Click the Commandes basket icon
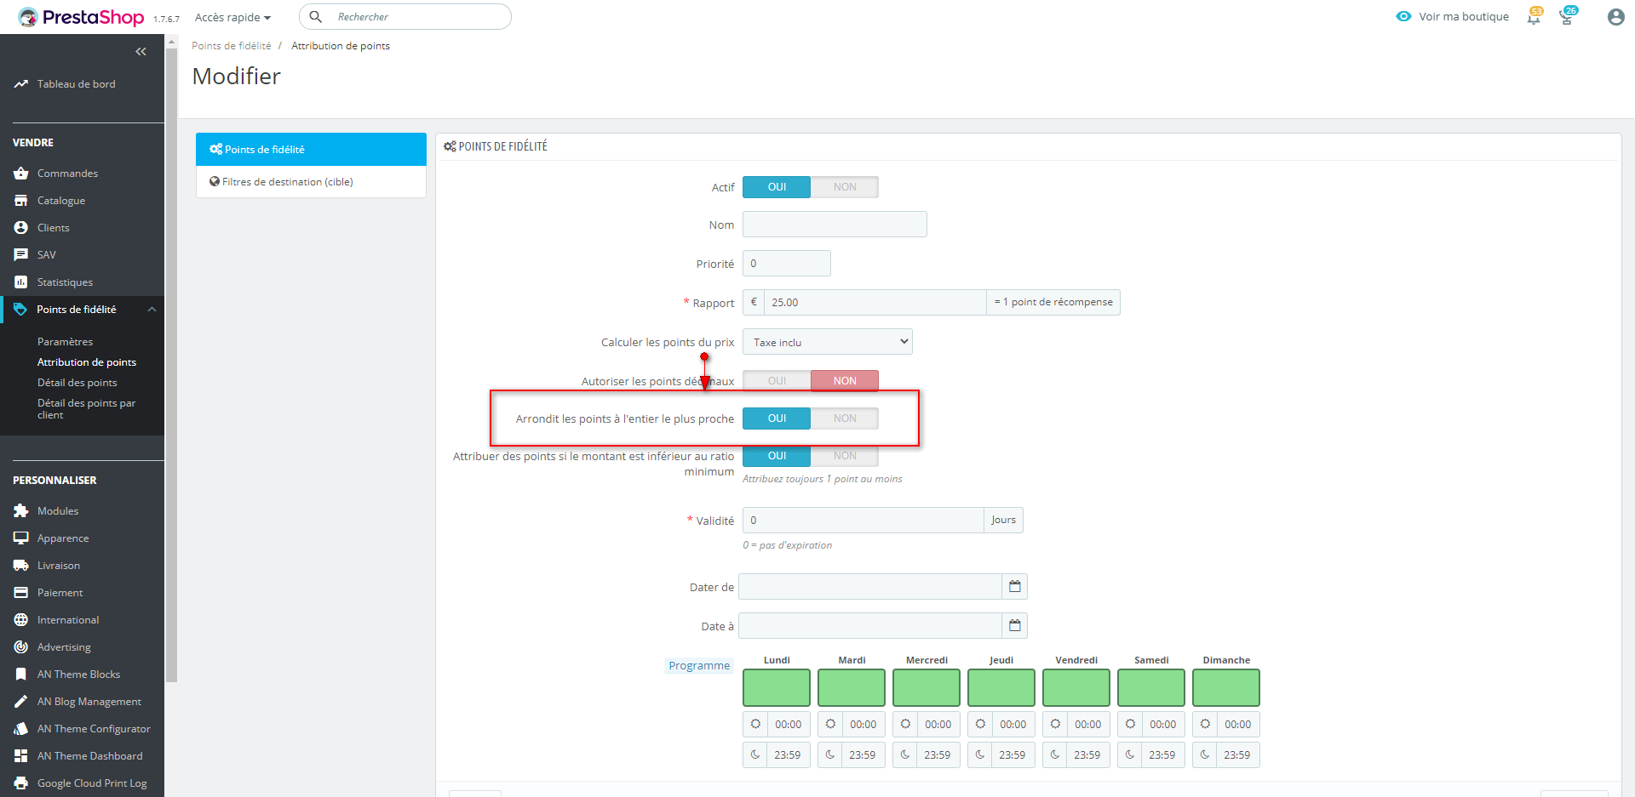 (21, 174)
